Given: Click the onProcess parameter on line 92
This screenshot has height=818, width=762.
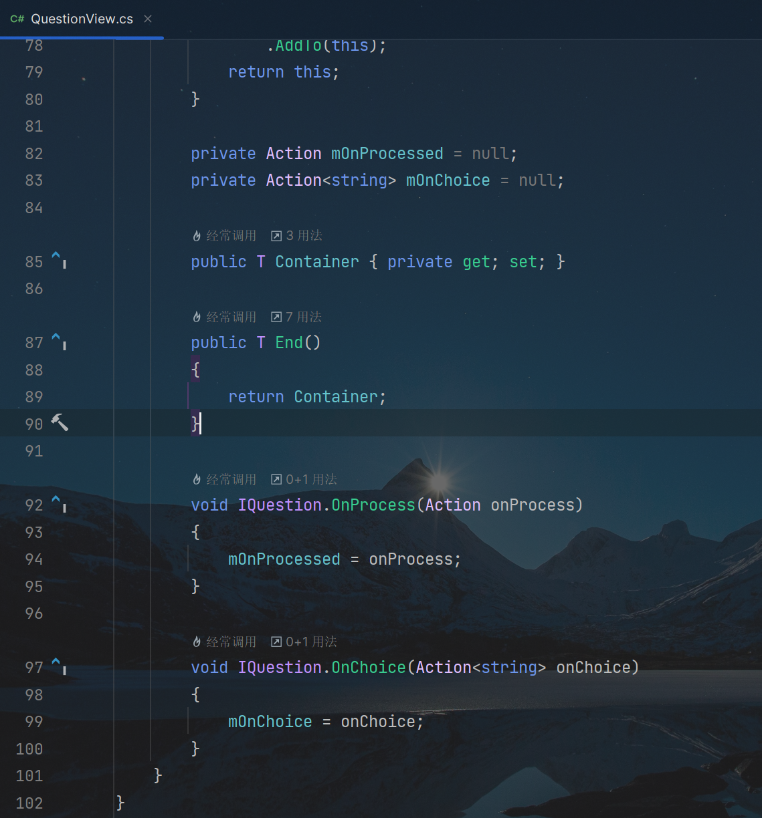Looking at the screenshot, I should click(533, 505).
